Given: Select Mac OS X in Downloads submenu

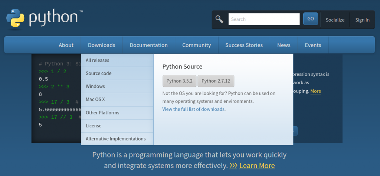Looking at the screenshot, I should (117, 100).
